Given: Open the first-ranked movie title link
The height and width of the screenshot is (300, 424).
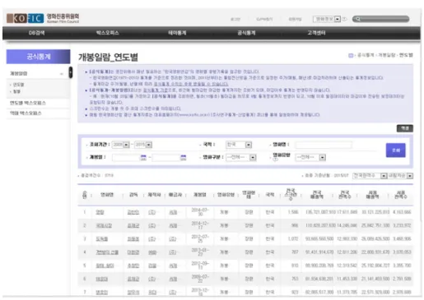Looking at the screenshot, I should click(100, 212).
